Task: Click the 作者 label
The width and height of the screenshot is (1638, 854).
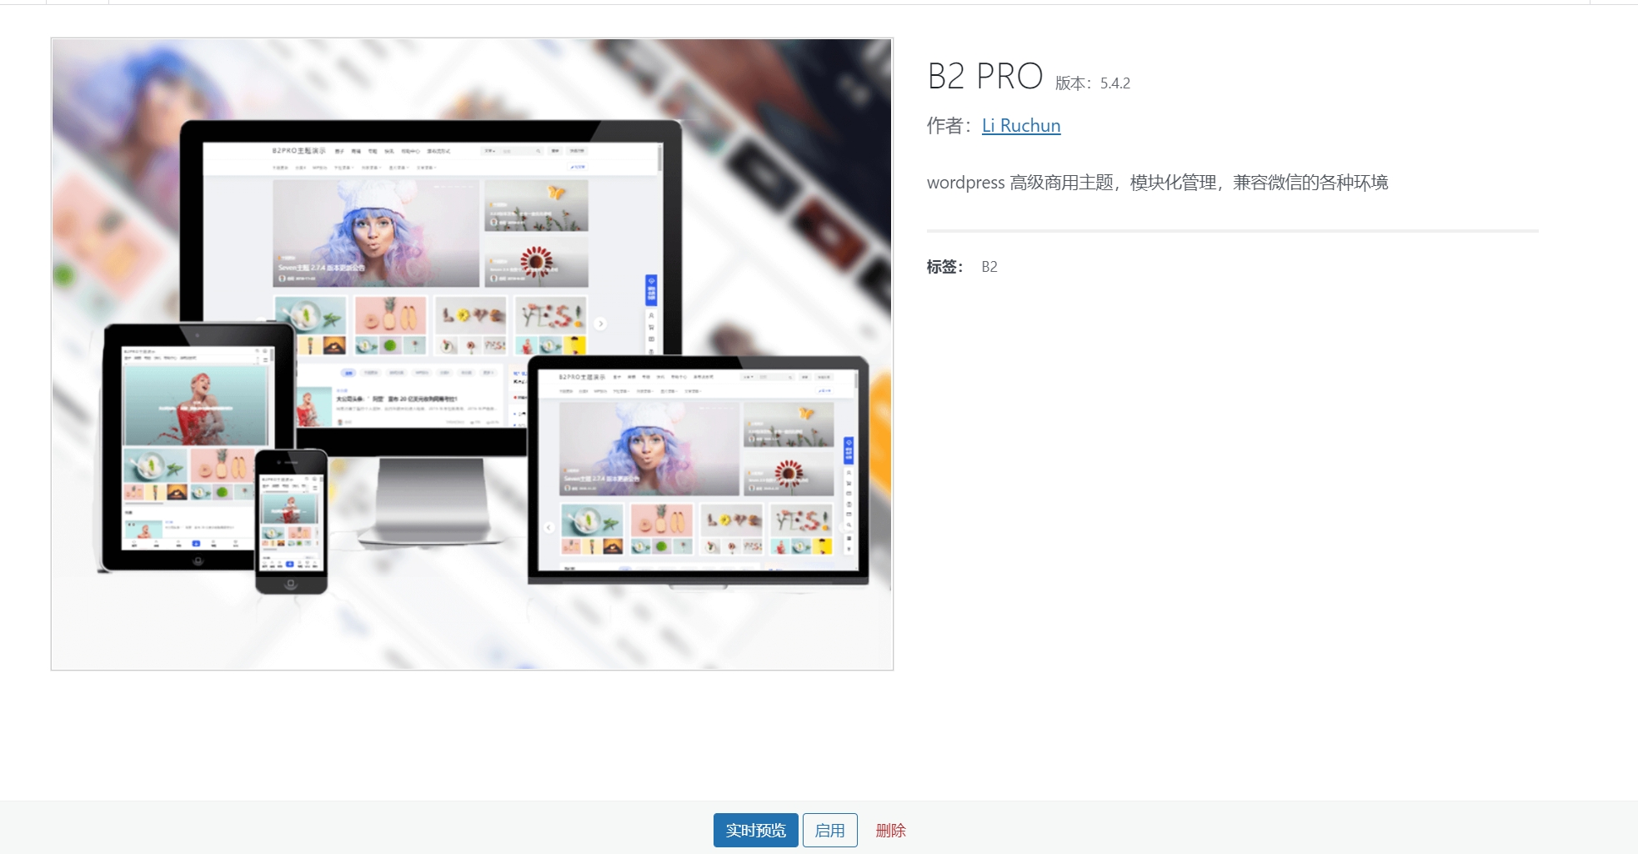Action: (949, 125)
